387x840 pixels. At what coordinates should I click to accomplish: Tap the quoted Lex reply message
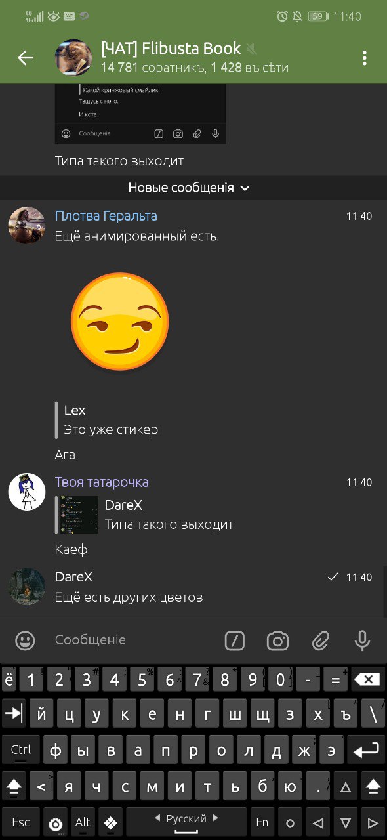(x=110, y=420)
